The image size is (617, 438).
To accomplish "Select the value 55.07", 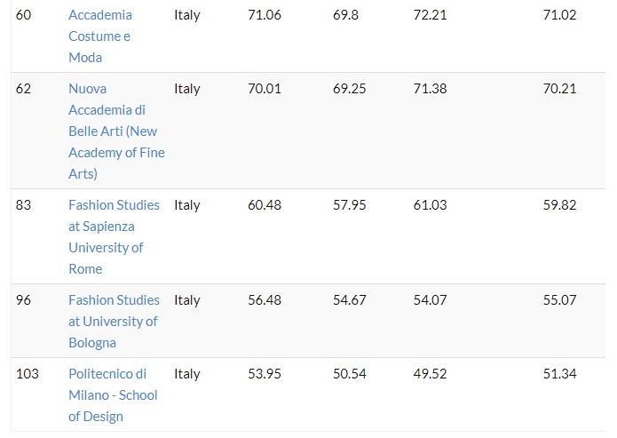I will click(x=559, y=300).
